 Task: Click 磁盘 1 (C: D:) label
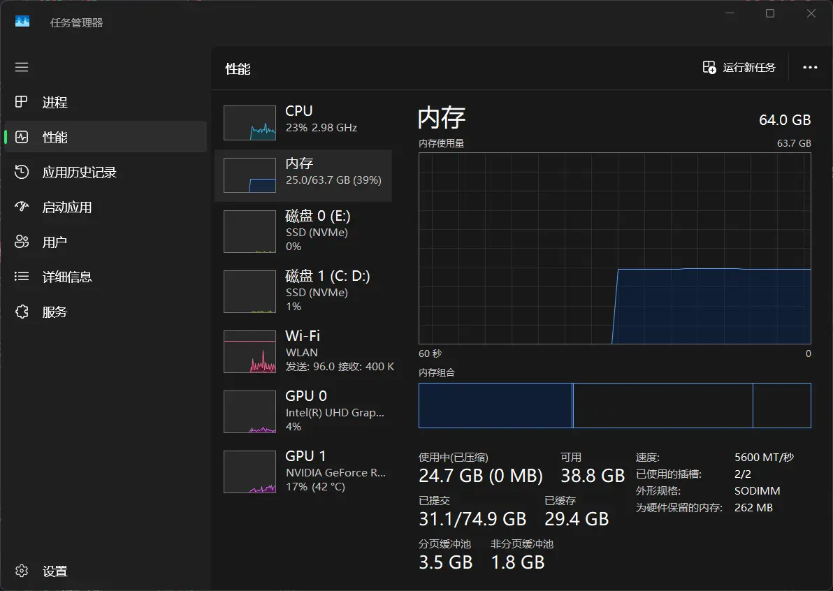(x=327, y=276)
